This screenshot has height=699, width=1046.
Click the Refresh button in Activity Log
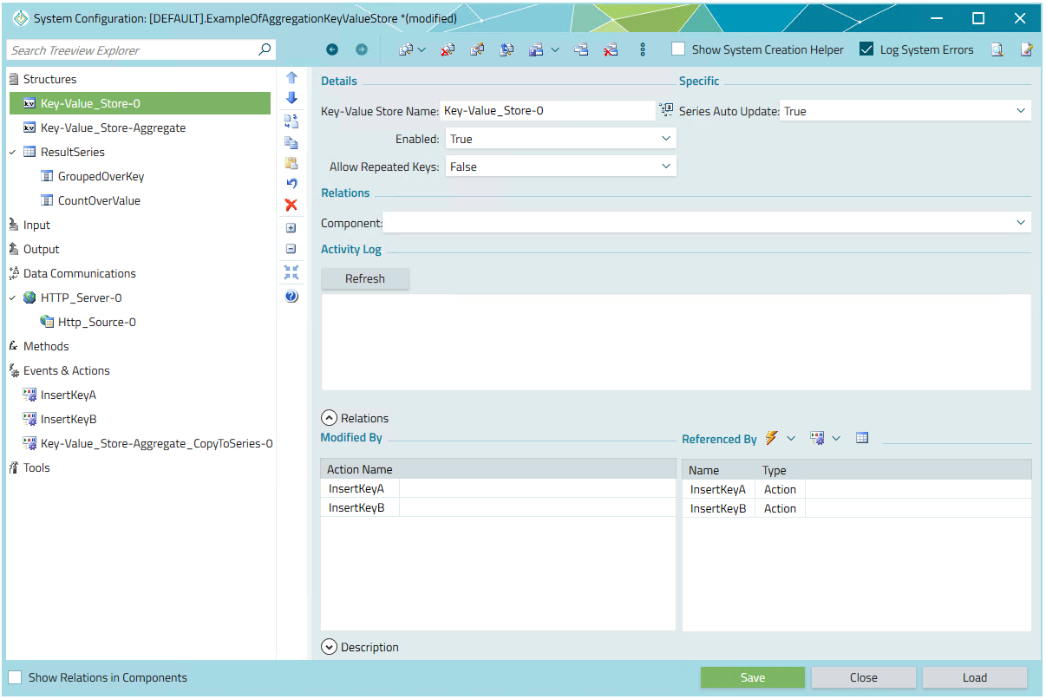pos(364,278)
